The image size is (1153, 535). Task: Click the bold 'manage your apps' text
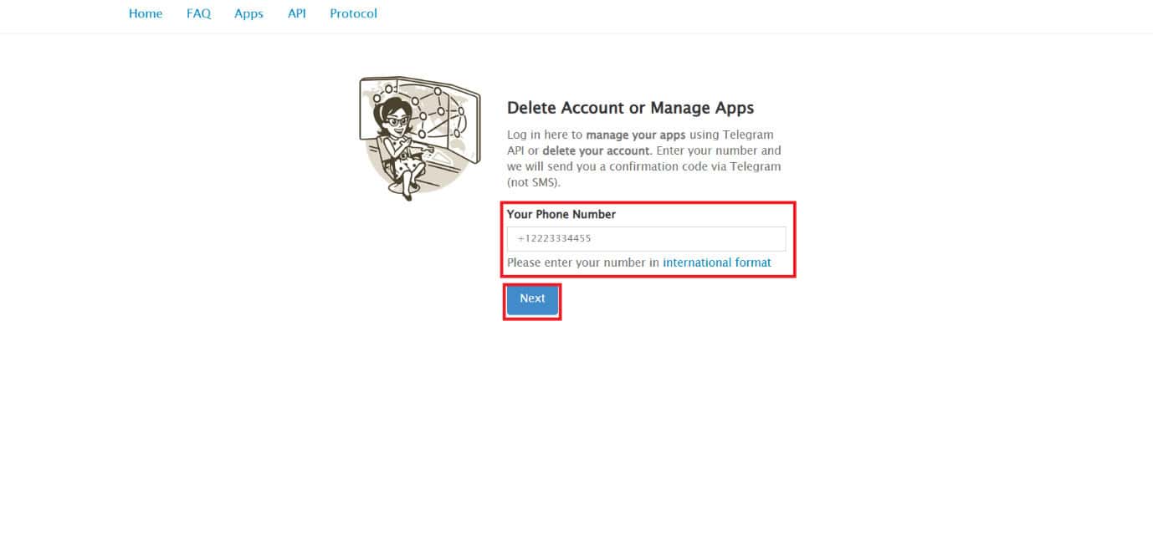coord(635,135)
